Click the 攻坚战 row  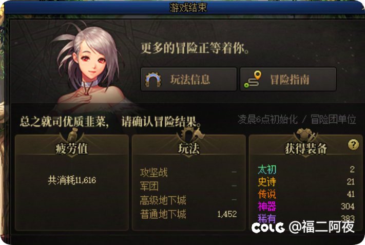pyautogui.click(x=188, y=173)
